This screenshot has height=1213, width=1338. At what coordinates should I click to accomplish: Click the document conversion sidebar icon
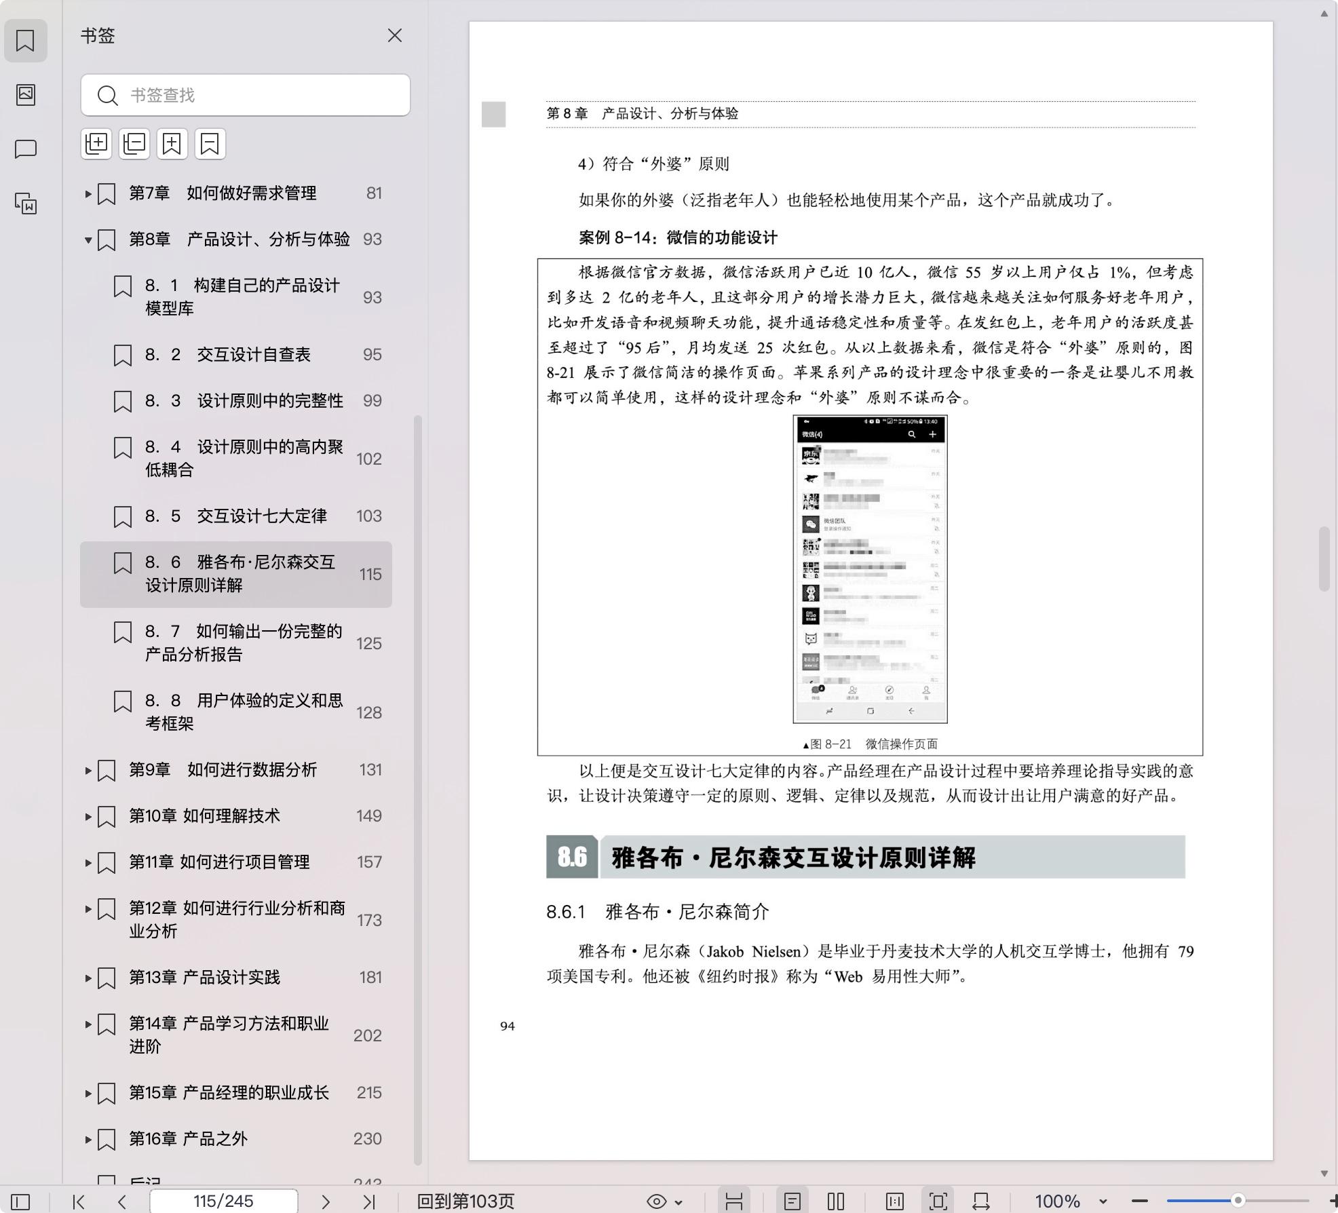point(25,203)
